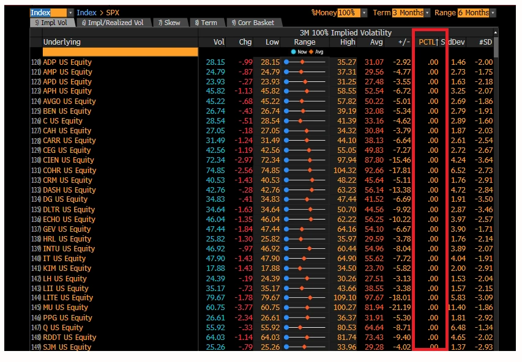Viewport: 522px width, 362px height.
Task: Click the range slider for COHR US Equity
Action: click(x=305, y=171)
